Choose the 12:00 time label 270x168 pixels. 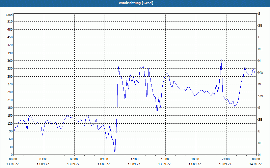pyautogui.click(x=134, y=159)
